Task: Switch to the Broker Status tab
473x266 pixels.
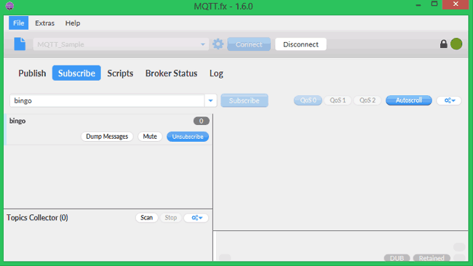Action: pyautogui.click(x=171, y=73)
